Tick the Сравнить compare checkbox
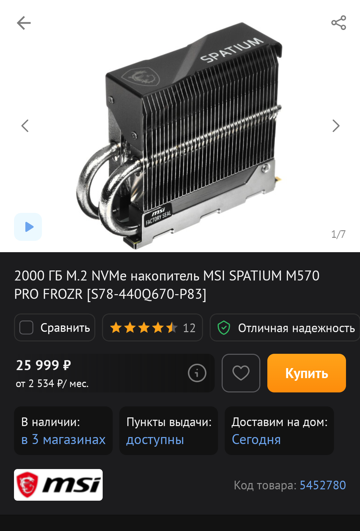 (x=26, y=327)
